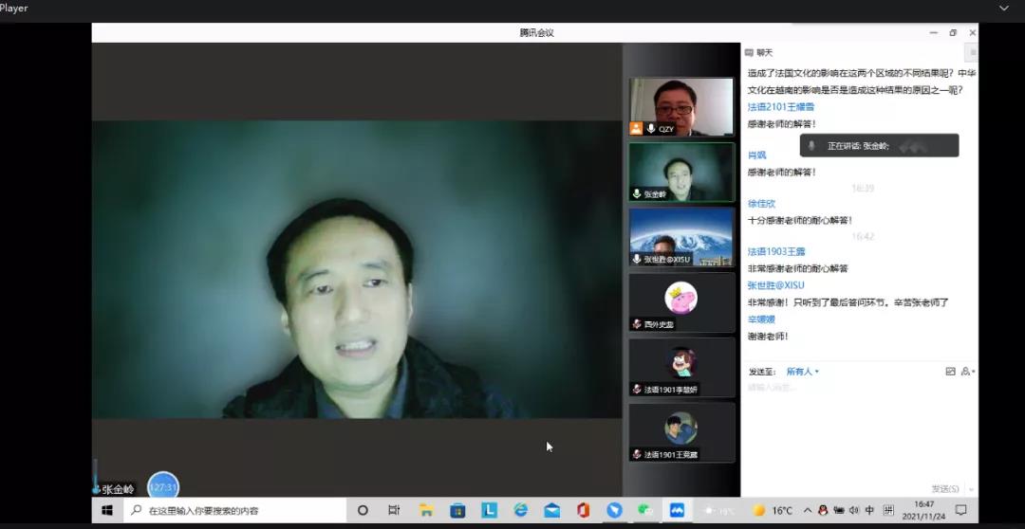Expand the 所有人 recipient dropdown
Screen dimensions: 1025x529
[803, 372]
